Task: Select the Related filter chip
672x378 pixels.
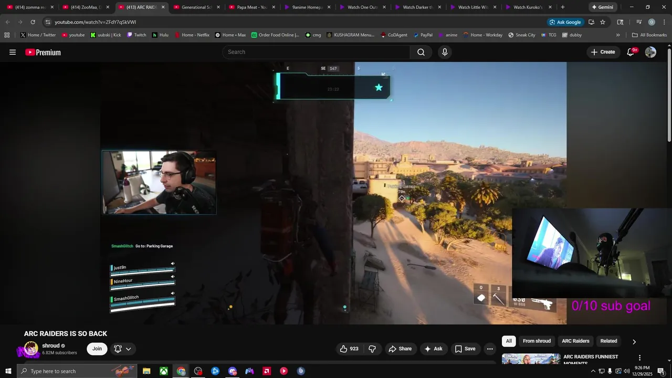Action: tap(608, 341)
